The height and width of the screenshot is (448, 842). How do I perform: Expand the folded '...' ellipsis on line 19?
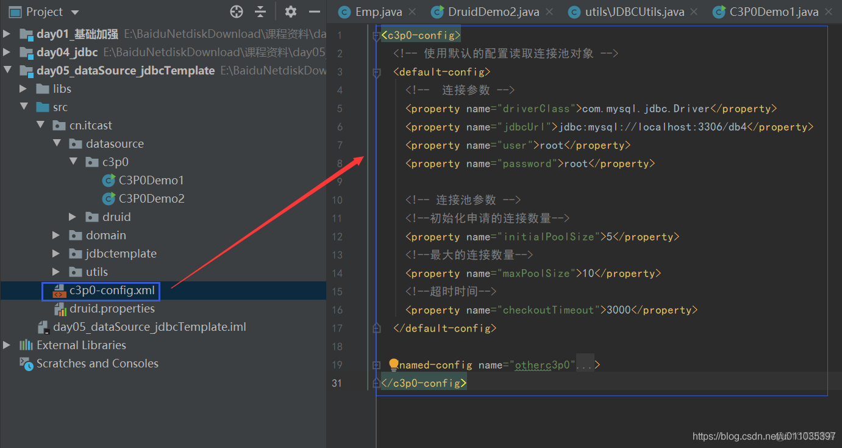(585, 365)
